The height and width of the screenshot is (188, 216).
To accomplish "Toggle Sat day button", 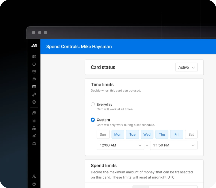I will [x=191, y=134].
